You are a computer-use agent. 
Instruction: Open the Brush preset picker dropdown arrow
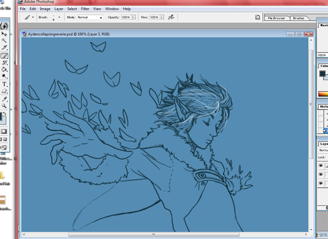59,17
